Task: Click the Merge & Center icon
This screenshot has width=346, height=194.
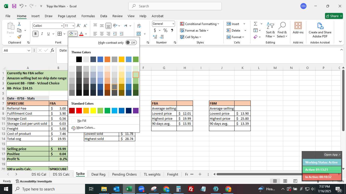Action: 139,34
